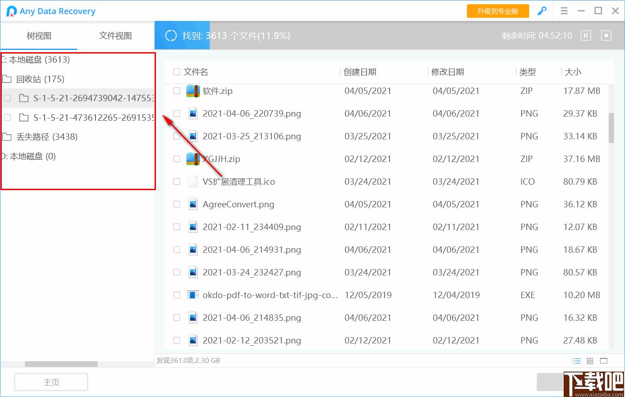Stop the scan

pyautogui.click(x=606, y=35)
